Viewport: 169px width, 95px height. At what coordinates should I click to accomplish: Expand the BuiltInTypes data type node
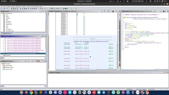[2, 65]
